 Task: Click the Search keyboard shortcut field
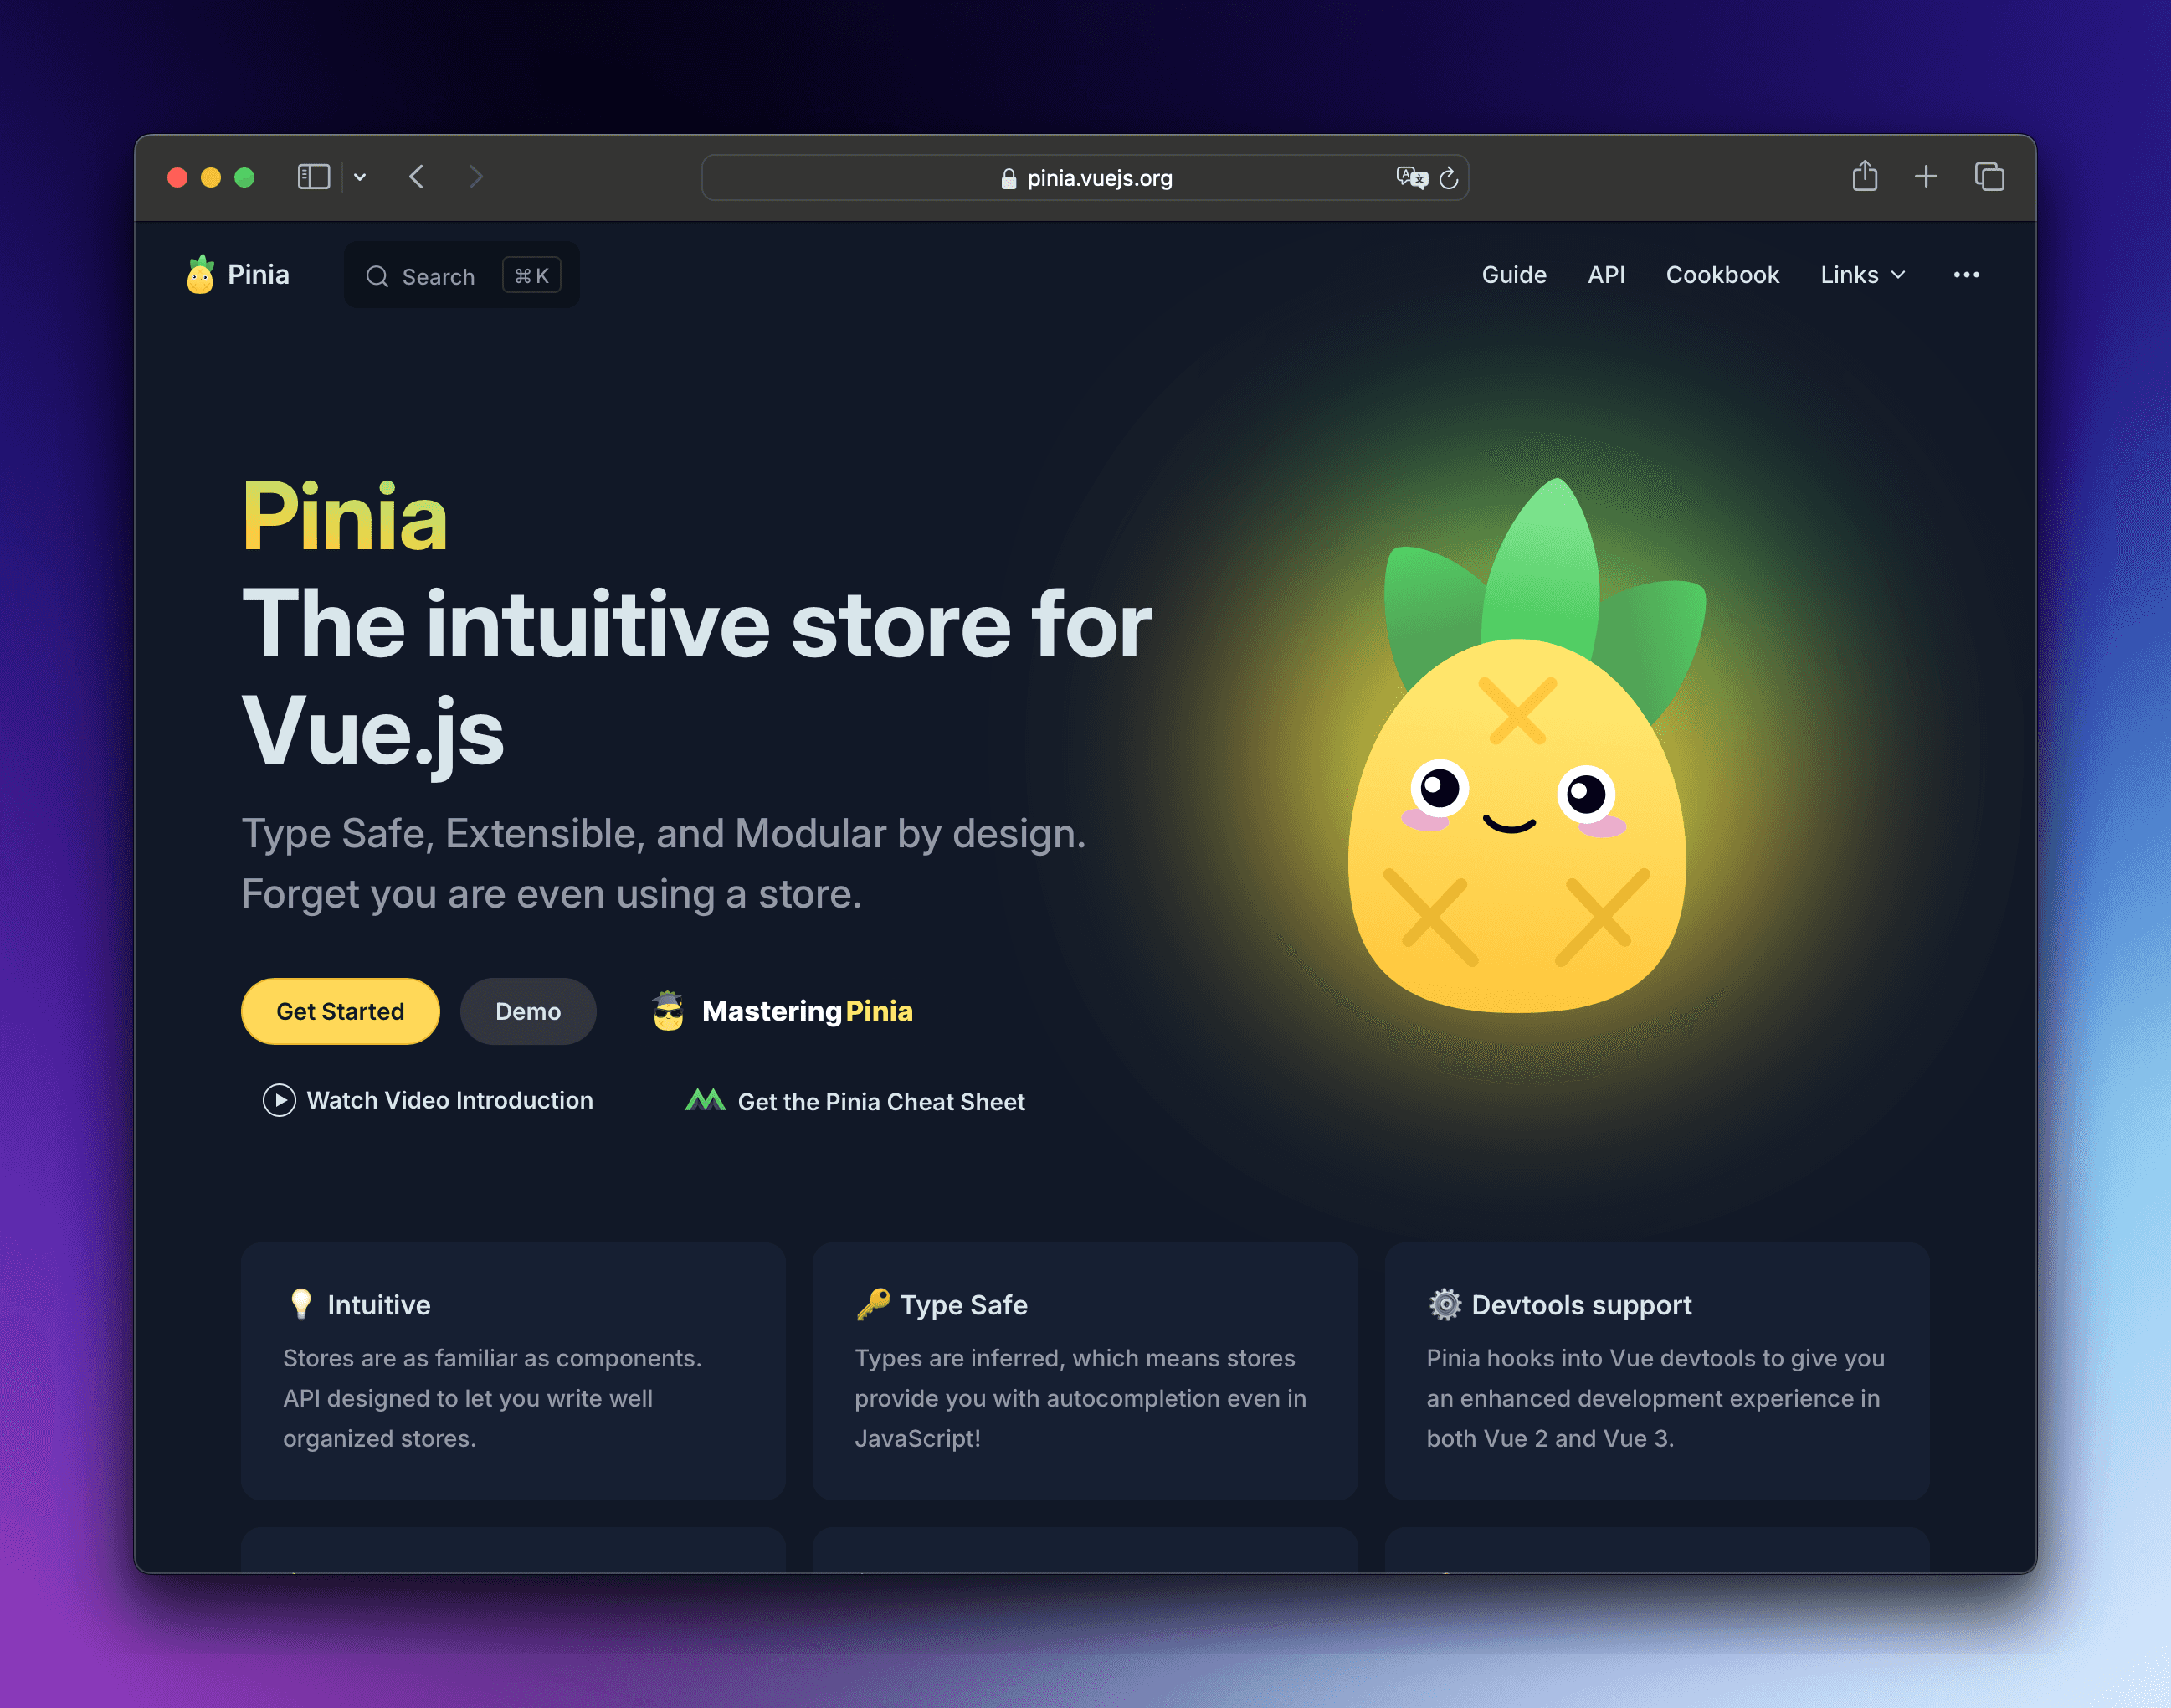point(534,275)
